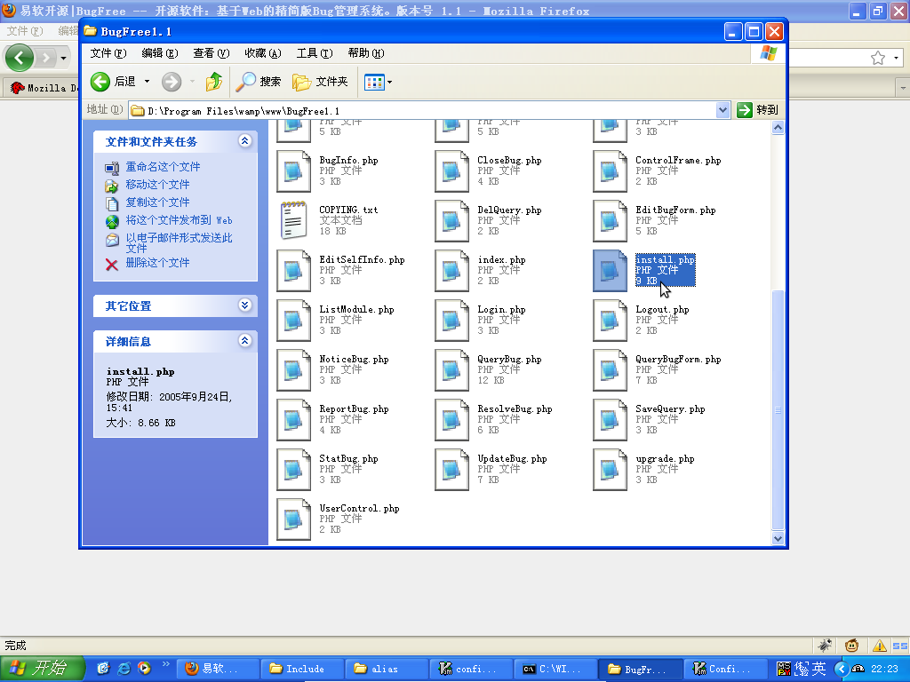Select the NoticeBug.php file icon
The image size is (910, 682).
point(293,370)
